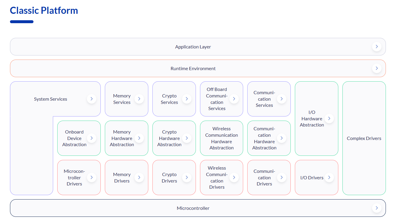Expand Onboard Device Abstraction details
The width and height of the screenshot is (395, 223).
point(92,138)
